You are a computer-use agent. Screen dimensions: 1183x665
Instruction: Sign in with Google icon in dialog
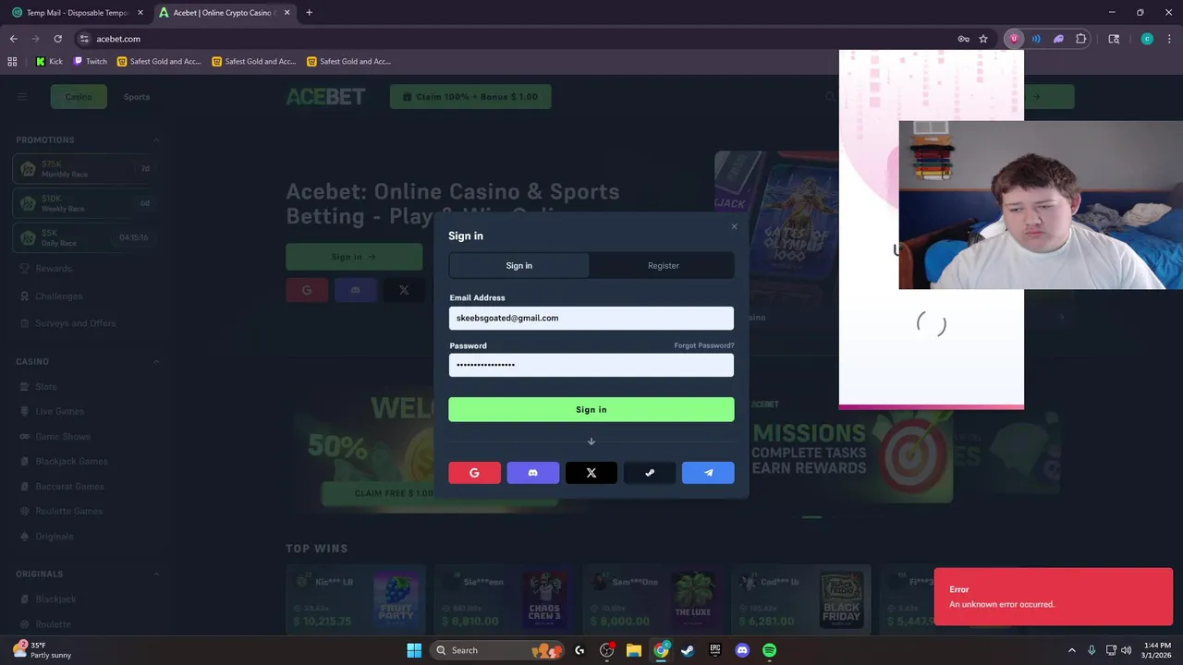(474, 473)
